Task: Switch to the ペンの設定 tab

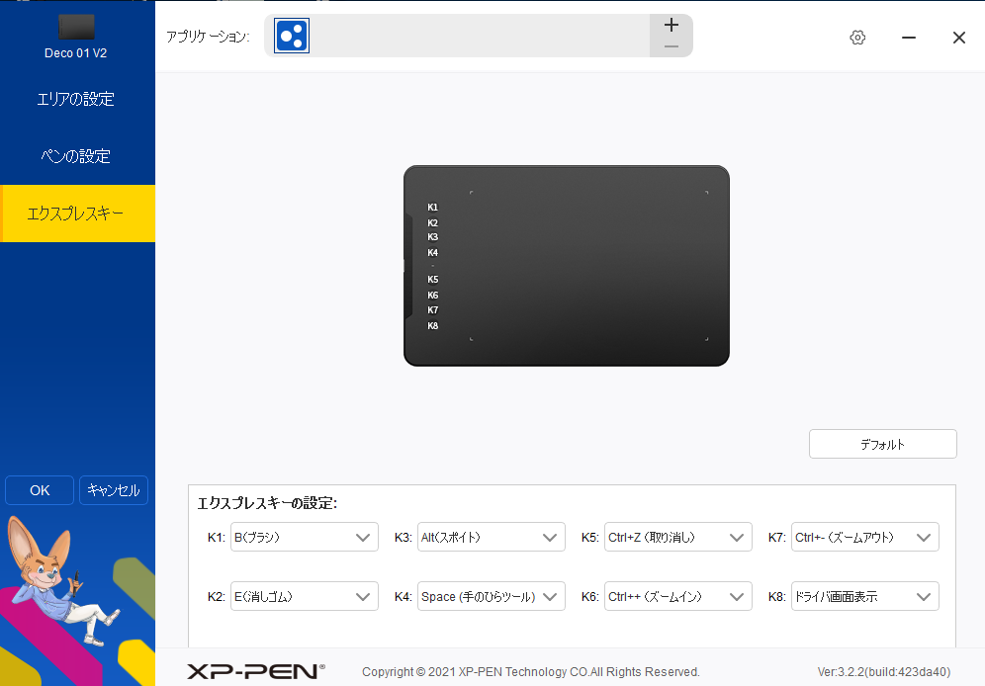Action: (x=77, y=155)
